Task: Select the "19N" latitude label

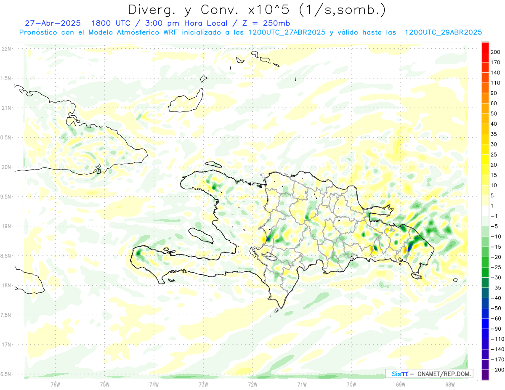Action: [x=6, y=226]
